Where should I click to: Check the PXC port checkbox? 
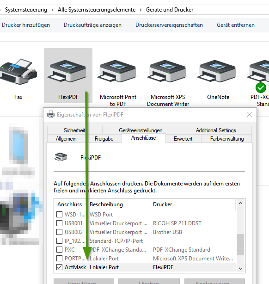(x=59, y=250)
